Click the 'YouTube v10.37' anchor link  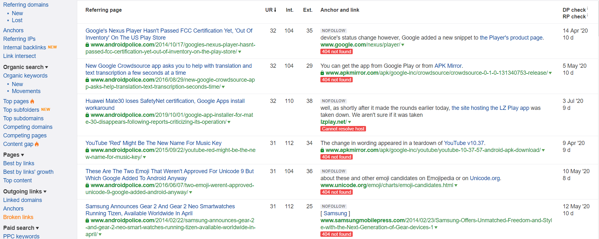[x=464, y=143]
